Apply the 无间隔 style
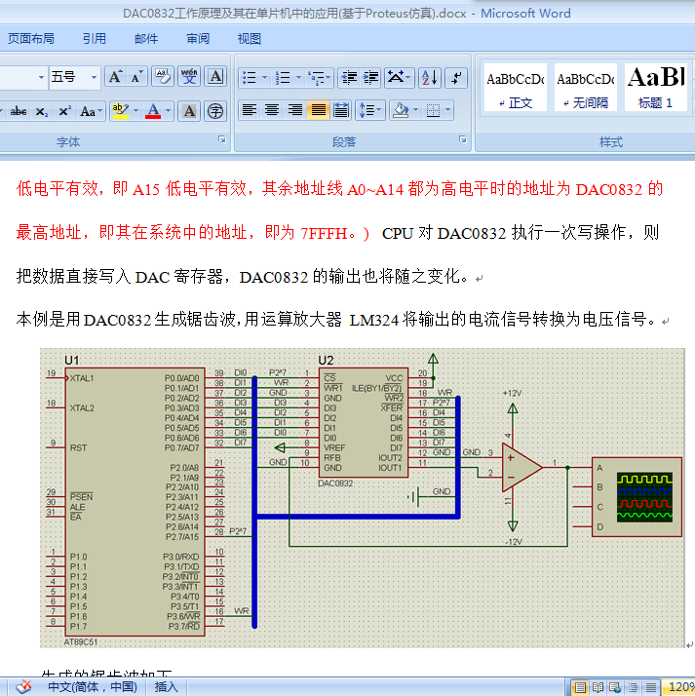The image size is (695, 696). [586, 87]
